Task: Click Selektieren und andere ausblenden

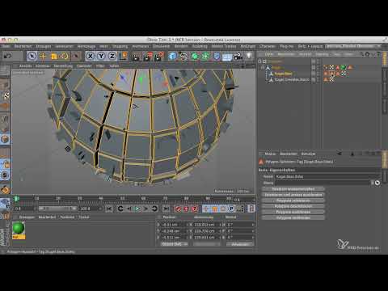Action: 293,195
